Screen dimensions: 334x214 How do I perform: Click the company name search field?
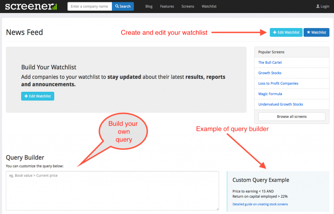(90, 7)
